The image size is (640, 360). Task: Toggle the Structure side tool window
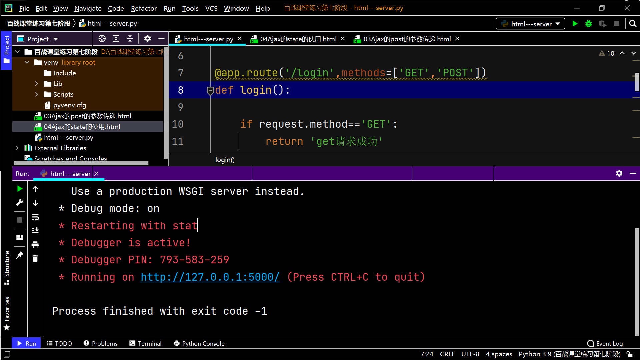pyautogui.click(x=6, y=268)
